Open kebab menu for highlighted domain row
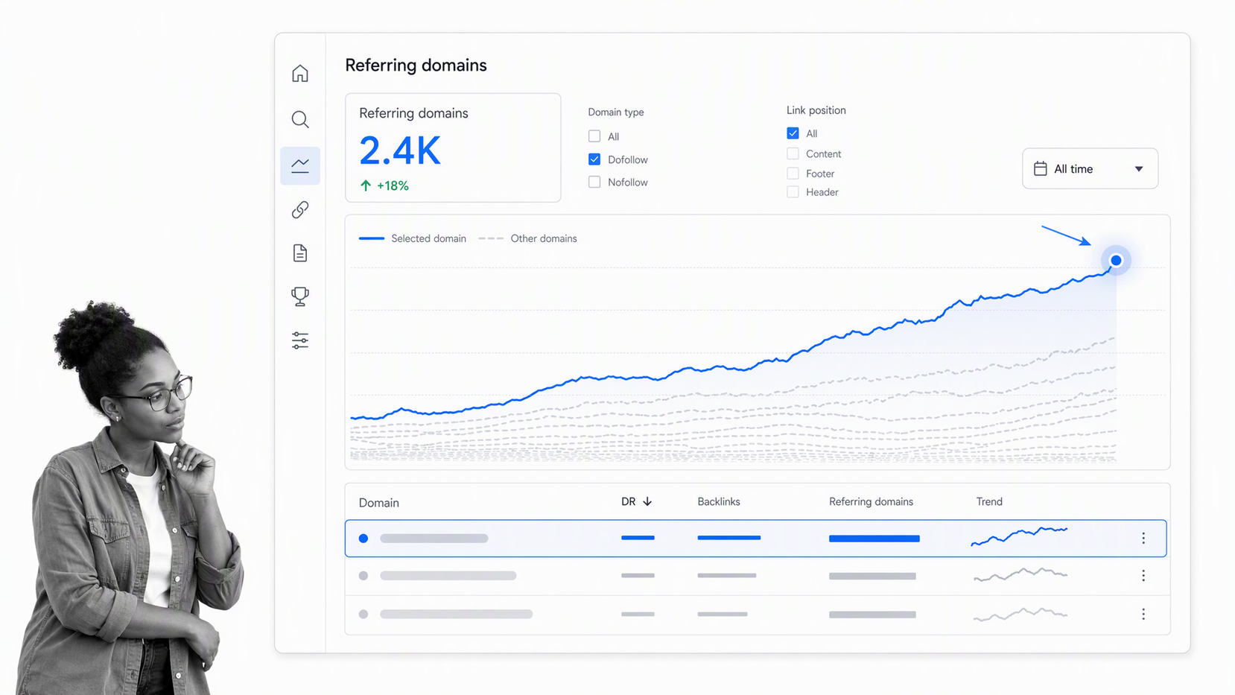 (1143, 538)
